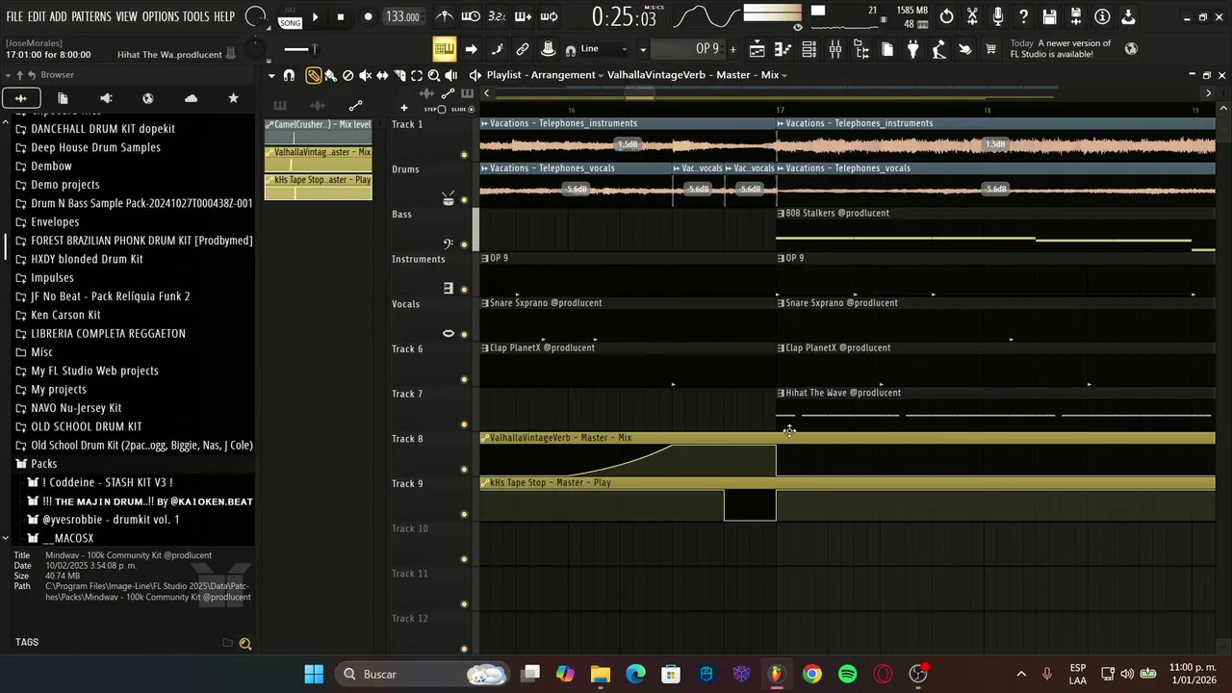Open the Piano roll view

coord(783,49)
